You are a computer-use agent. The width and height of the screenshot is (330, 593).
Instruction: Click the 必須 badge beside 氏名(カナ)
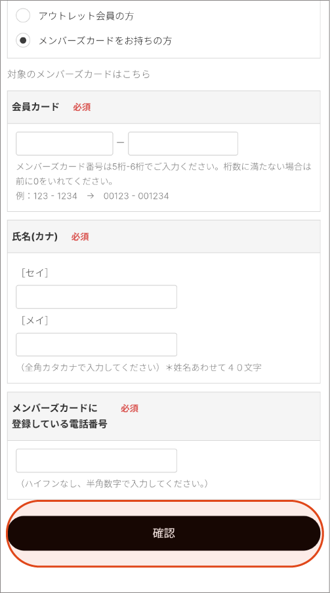click(80, 237)
